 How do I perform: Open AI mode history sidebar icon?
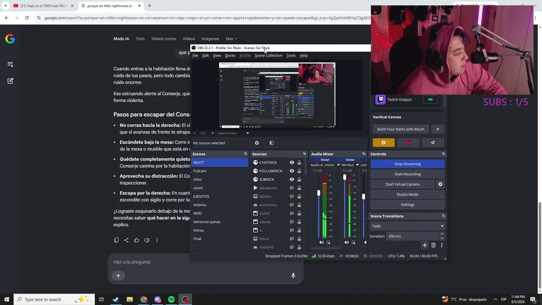[10, 64]
